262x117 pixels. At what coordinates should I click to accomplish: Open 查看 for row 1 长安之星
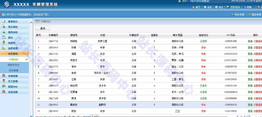(250, 41)
